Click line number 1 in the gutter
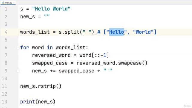Viewport: 192px width, 108px height. click(x=6, y=9)
